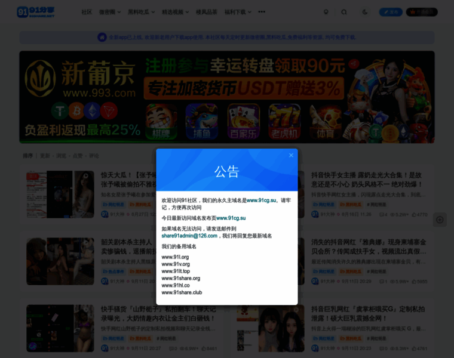454x358 pixels.
Task: Expand the 微密圈 dropdown menu
Action: click(110, 12)
